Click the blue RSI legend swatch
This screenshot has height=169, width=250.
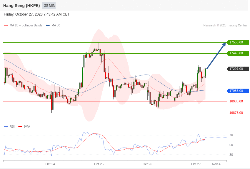(x=6, y=127)
